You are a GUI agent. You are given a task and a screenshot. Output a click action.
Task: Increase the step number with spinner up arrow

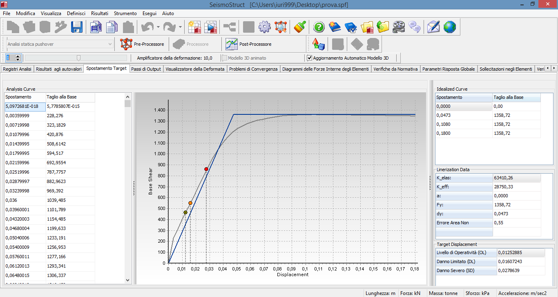(x=18, y=56)
